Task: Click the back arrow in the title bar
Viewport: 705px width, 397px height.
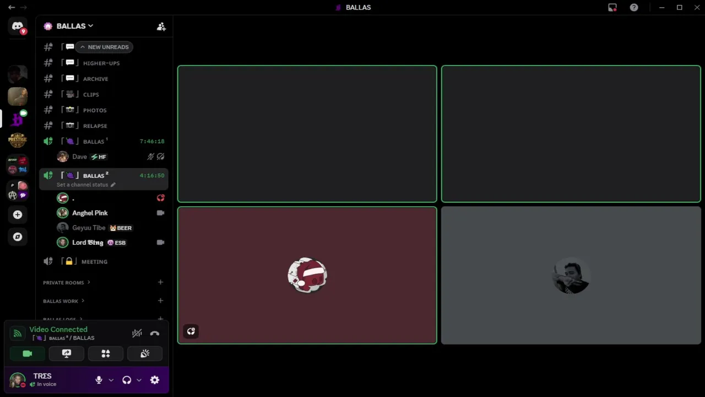Action: (11, 7)
